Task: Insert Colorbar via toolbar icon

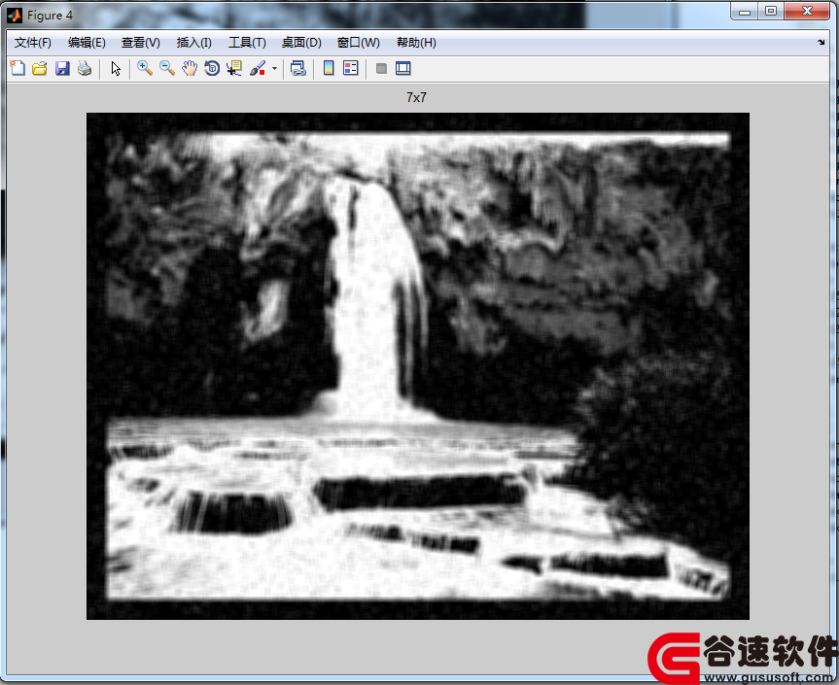Action: tap(329, 68)
